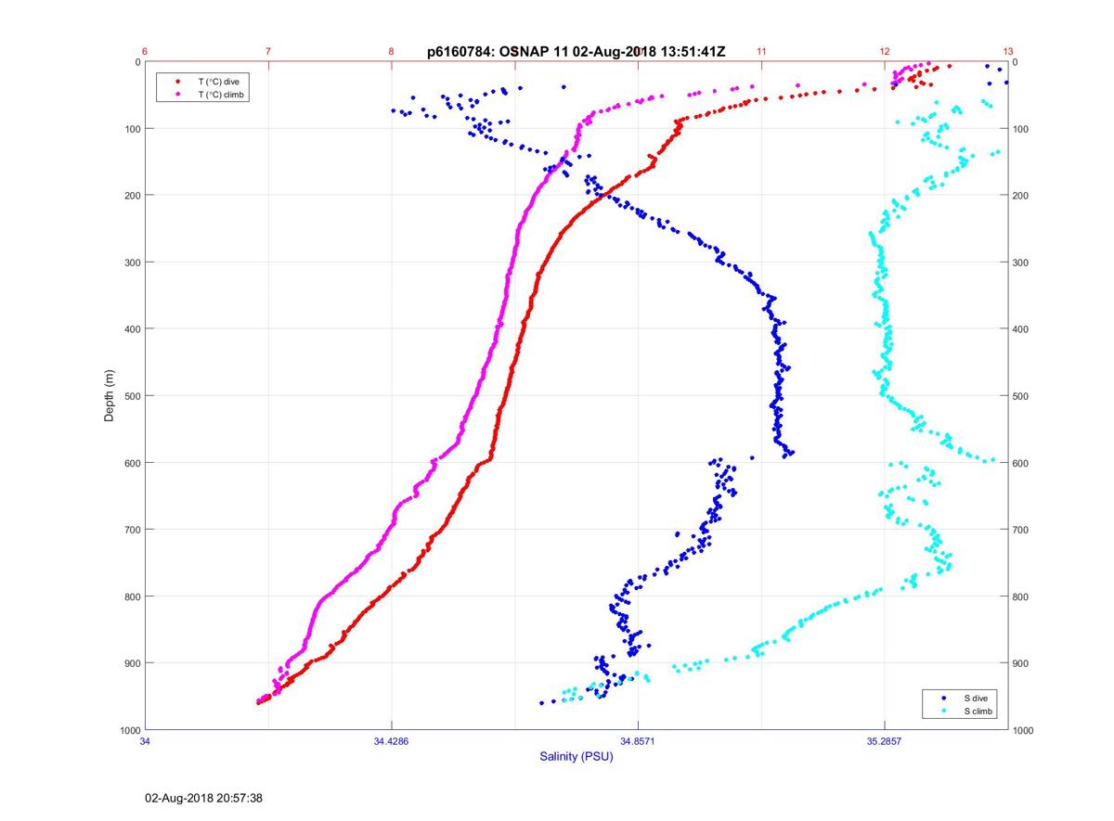Click the '700' tick on the right depth axis

click(1021, 530)
